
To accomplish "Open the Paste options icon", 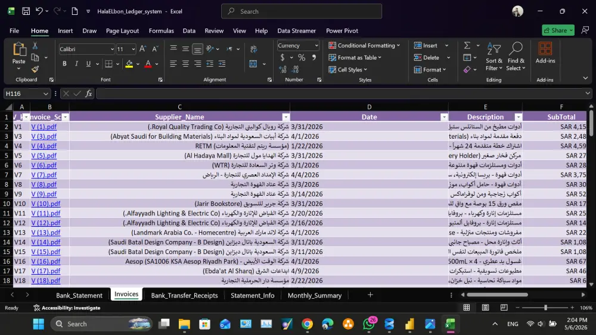I will pos(18,50).
